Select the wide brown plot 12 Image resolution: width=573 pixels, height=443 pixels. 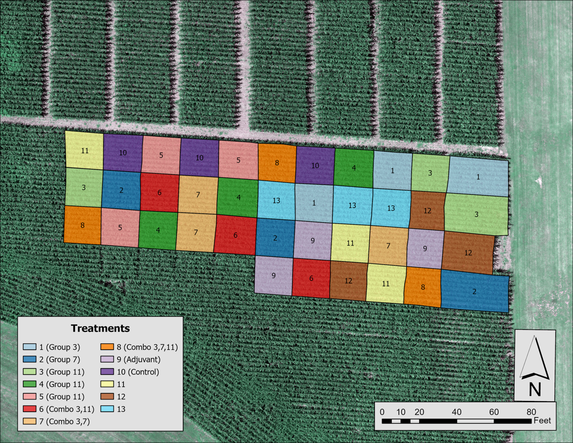coord(468,253)
